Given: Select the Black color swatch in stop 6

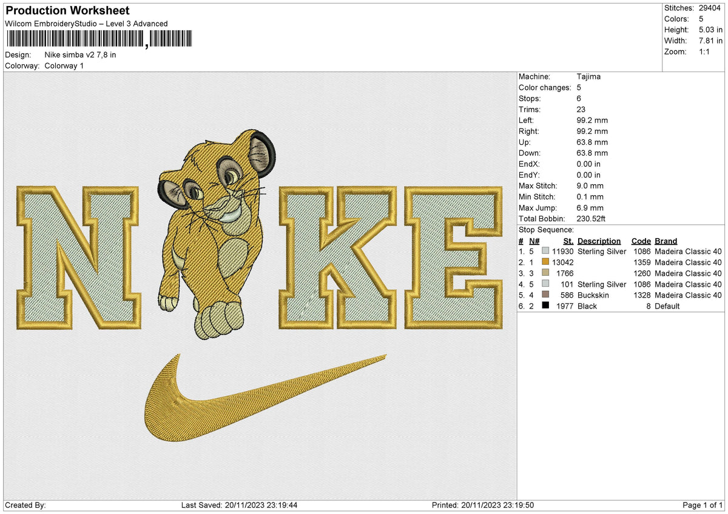Looking at the screenshot, I should 545,306.
